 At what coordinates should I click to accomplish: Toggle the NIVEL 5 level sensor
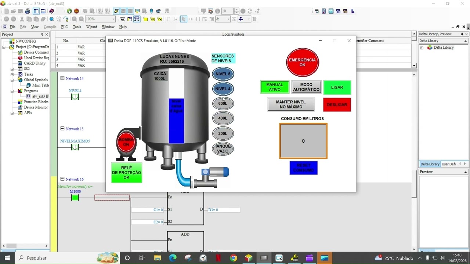click(x=223, y=74)
